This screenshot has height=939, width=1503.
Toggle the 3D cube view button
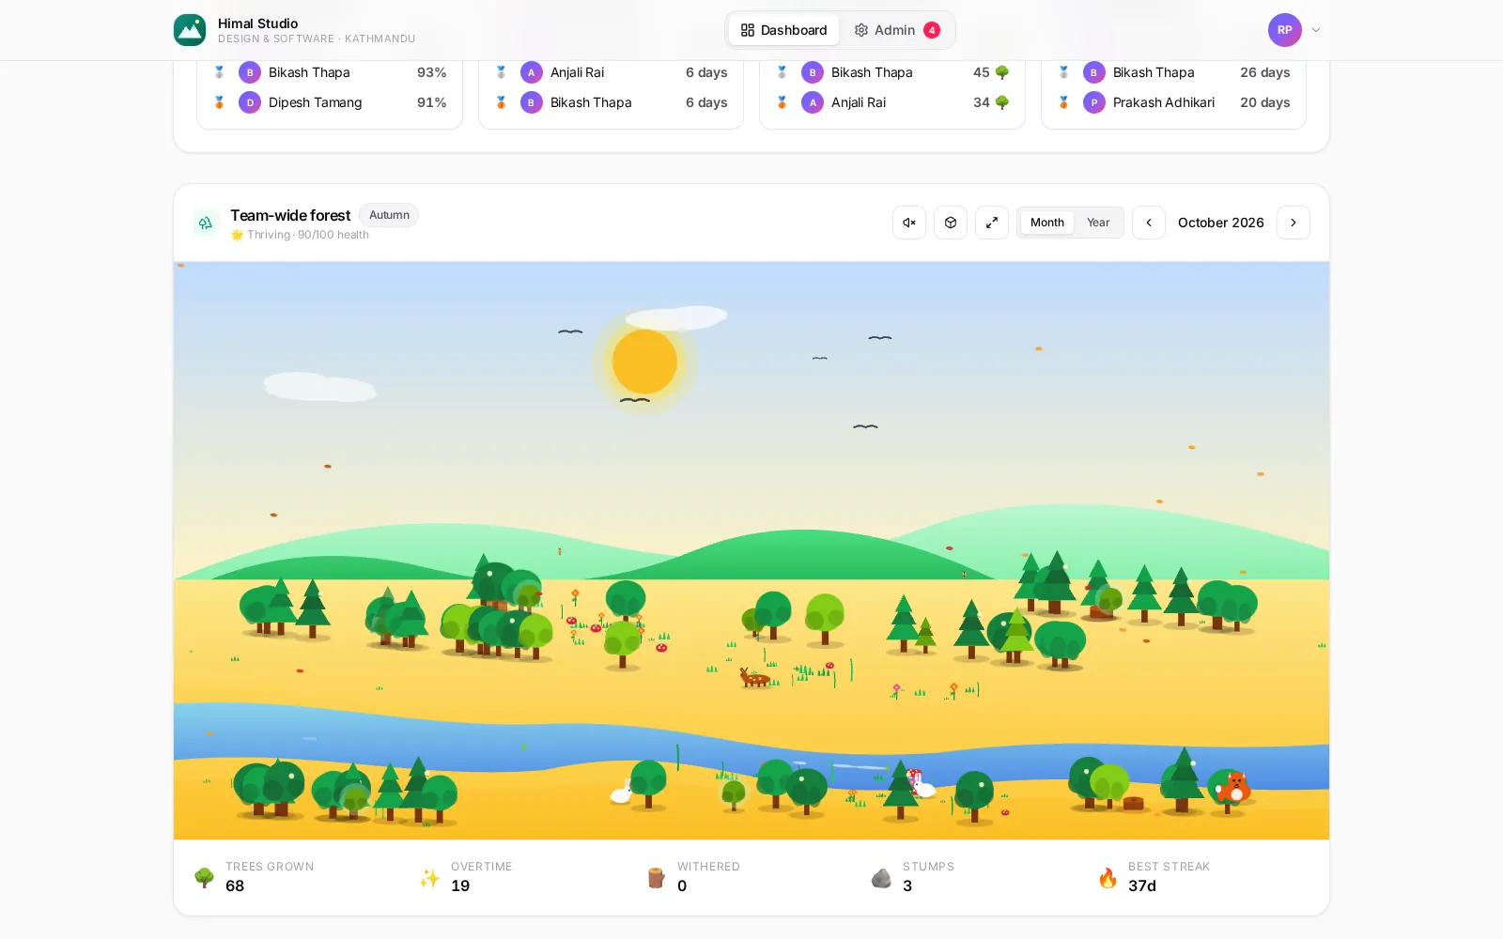pyautogui.click(x=951, y=223)
